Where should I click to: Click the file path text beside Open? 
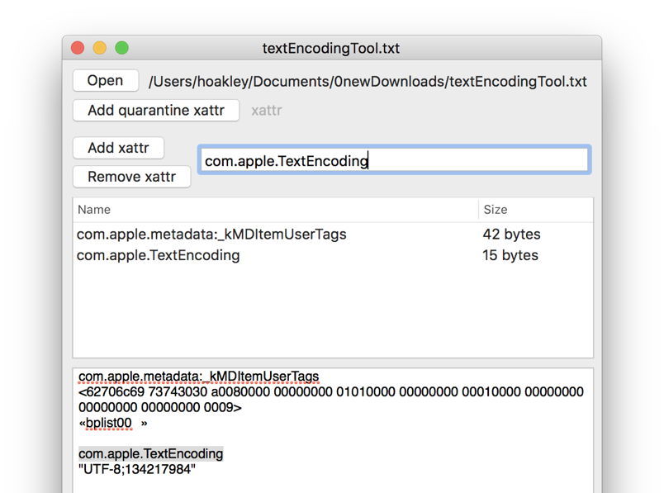[x=368, y=81]
